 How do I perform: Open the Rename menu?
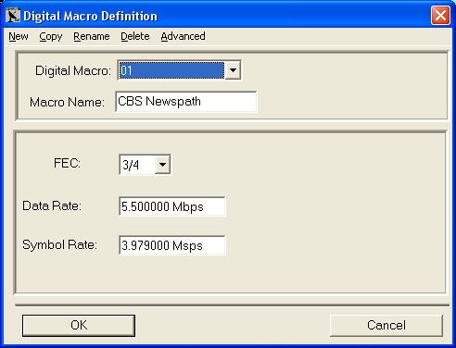92,36
